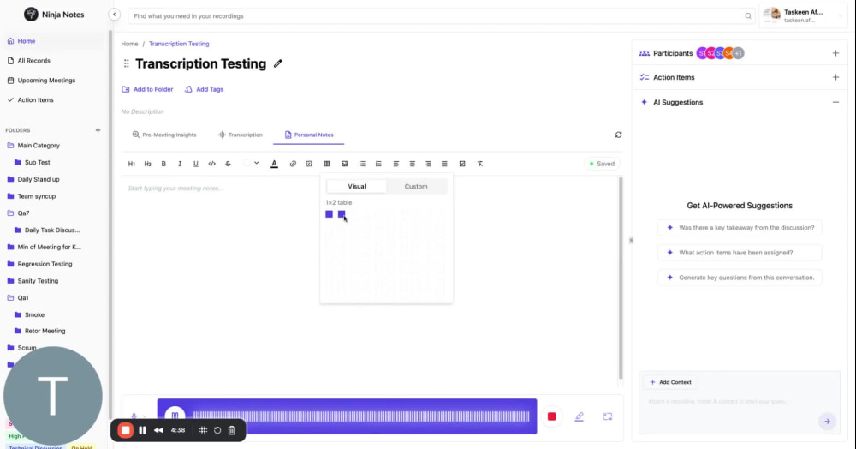Open highlight color dropdown arrow
856x449 pixels.
click(257, 164)
